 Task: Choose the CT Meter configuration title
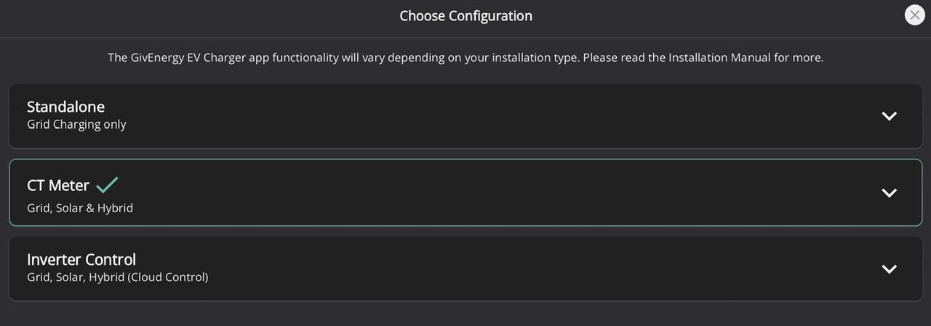tap(58, 186)
